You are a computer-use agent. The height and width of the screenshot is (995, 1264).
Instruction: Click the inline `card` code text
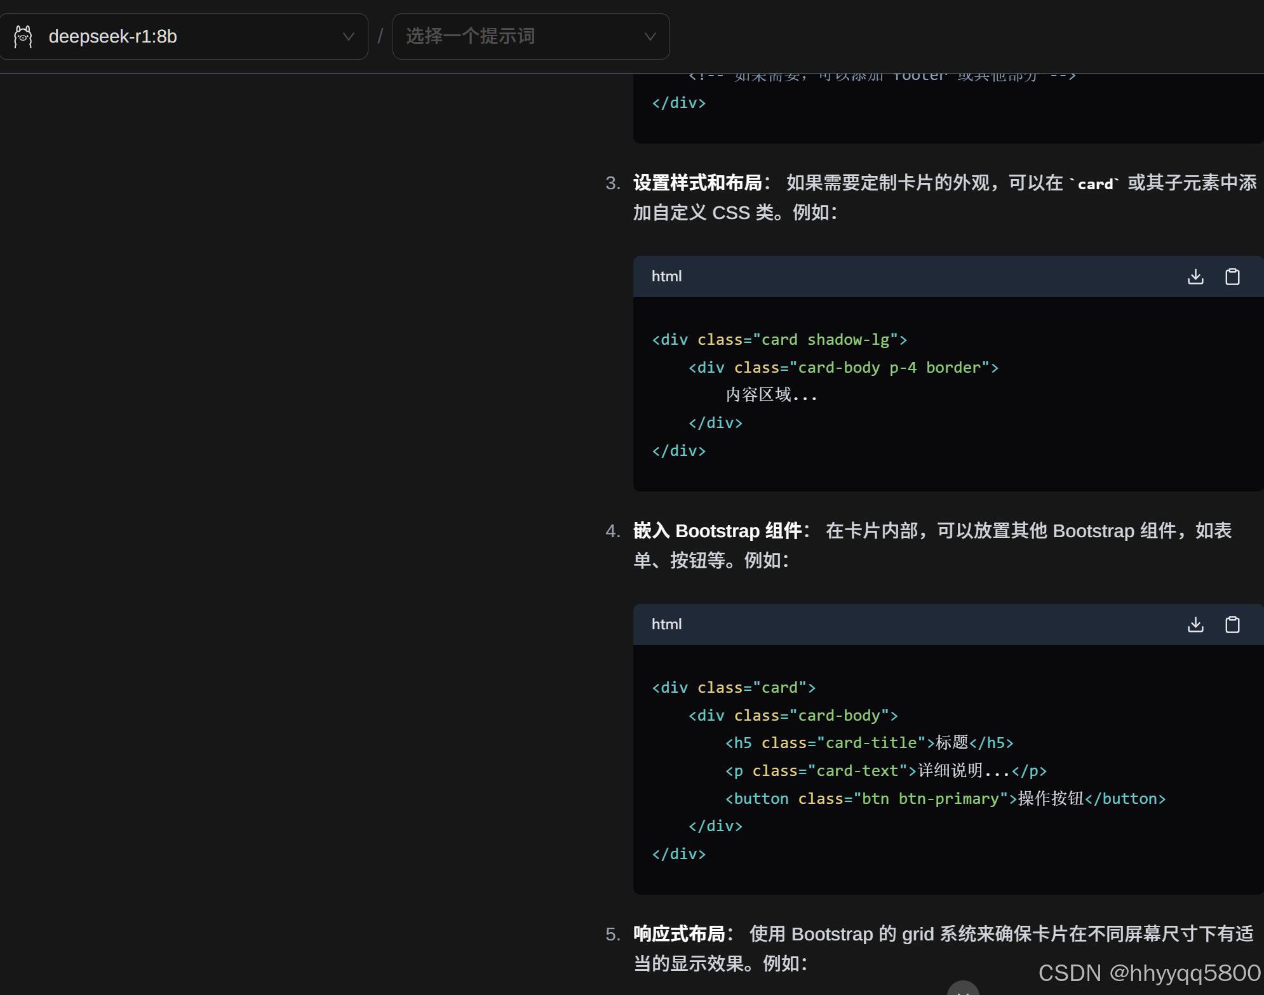[1095, 184]
